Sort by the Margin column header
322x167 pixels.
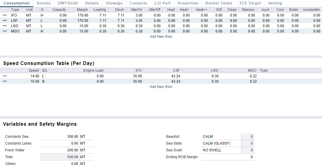pos(82,10)
